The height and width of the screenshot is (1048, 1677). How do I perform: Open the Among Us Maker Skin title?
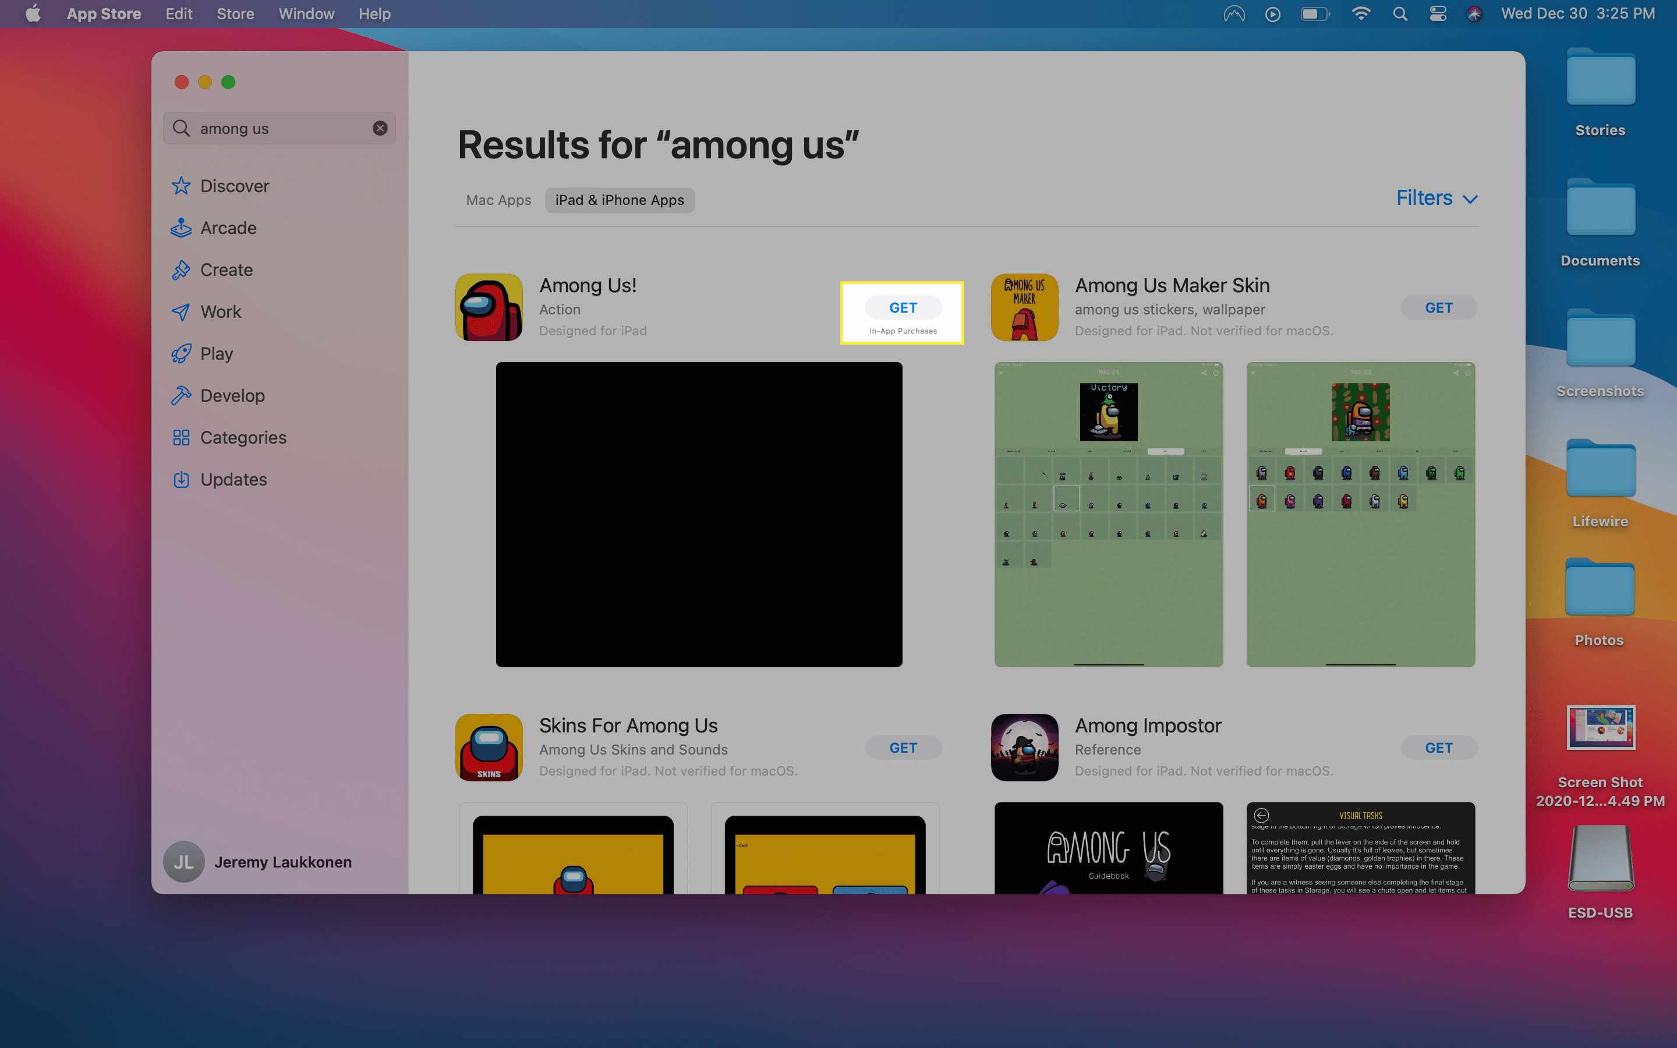click(x=1172, y=285)
